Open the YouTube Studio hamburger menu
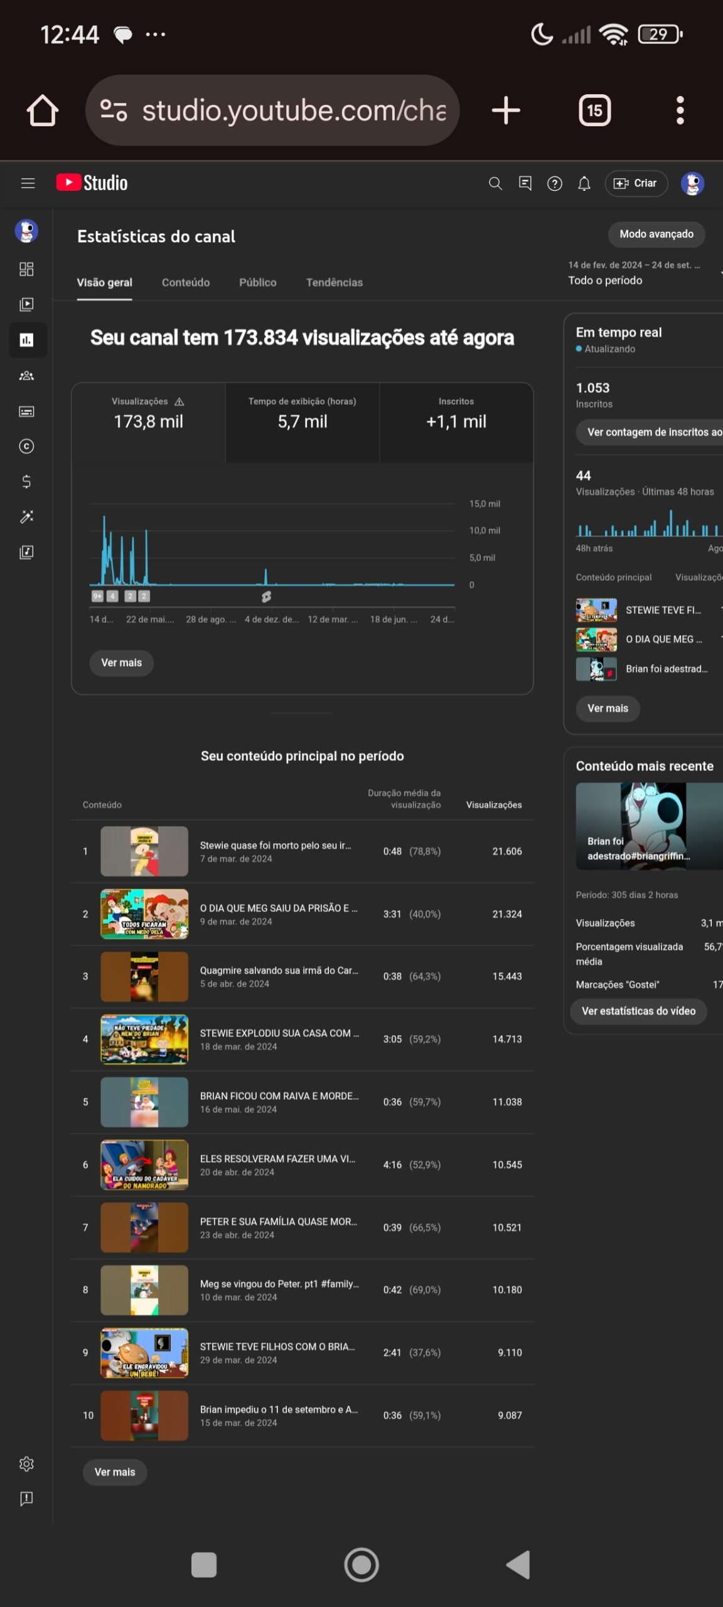The width and height of the screenshot is (723, 1607). pos(28,183)
